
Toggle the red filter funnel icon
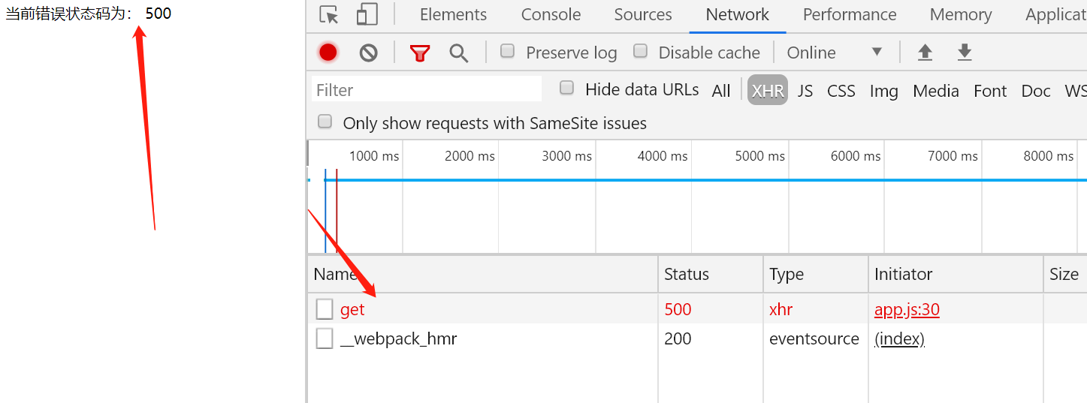[420, 53]
